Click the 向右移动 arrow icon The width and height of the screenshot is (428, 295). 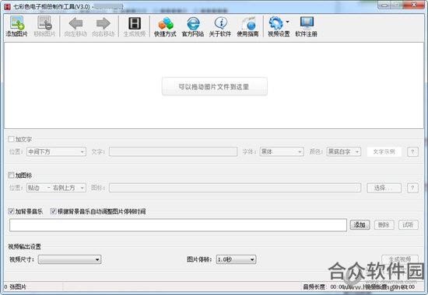[x=103, y=23]
